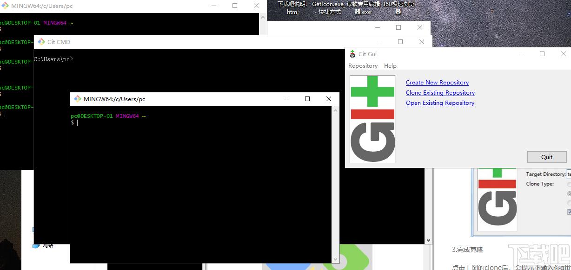This screenshot has width=571, height=270.
Task: Close the back MINGW64 terminal window
Action: click(256, 6)
